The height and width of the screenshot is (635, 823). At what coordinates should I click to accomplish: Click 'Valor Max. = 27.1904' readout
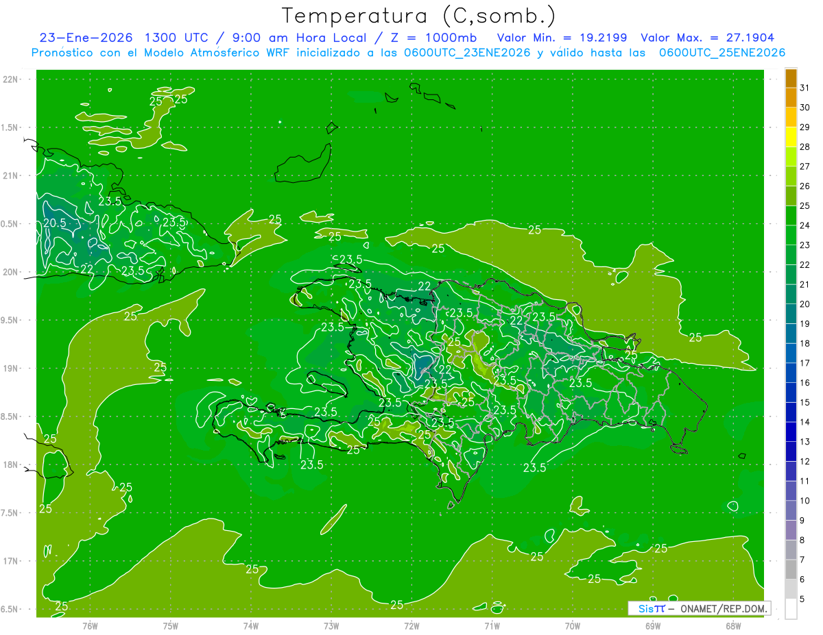coord(708,38)
